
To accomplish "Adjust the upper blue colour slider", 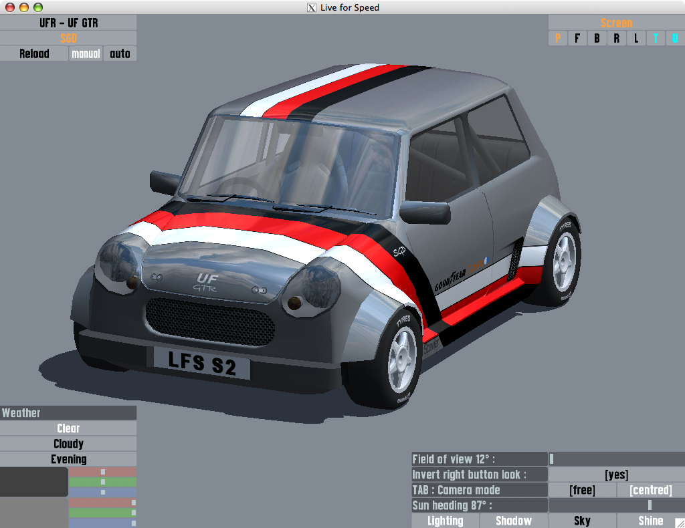I will pos(102,492).
